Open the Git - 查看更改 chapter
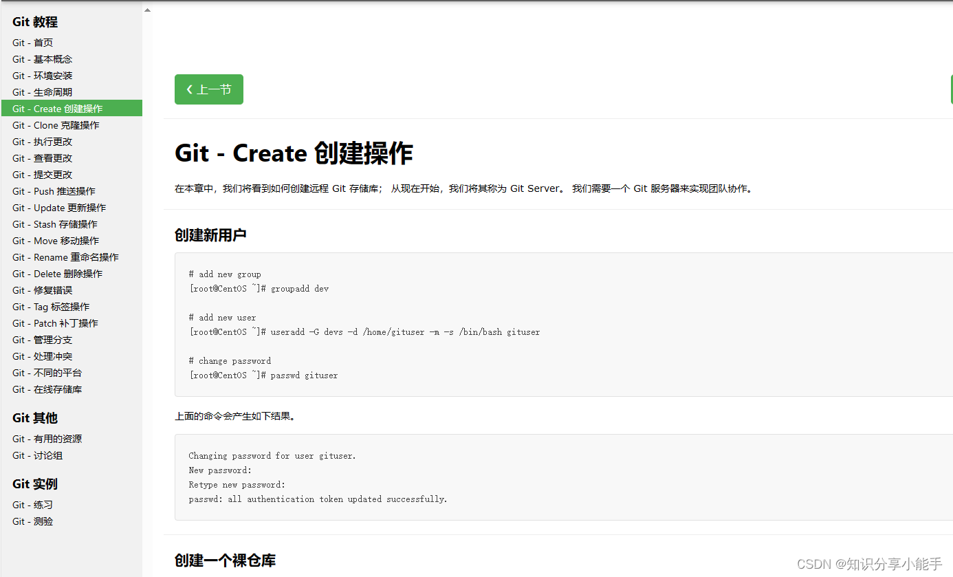 [x=42, y=158]
